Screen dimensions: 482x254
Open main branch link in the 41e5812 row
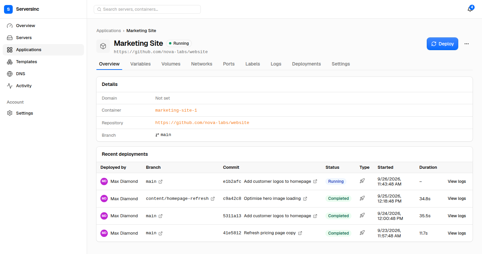click(x=154, y=233)
